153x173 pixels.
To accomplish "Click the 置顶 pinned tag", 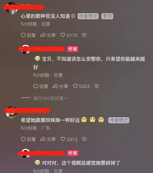I will [107, 16].
